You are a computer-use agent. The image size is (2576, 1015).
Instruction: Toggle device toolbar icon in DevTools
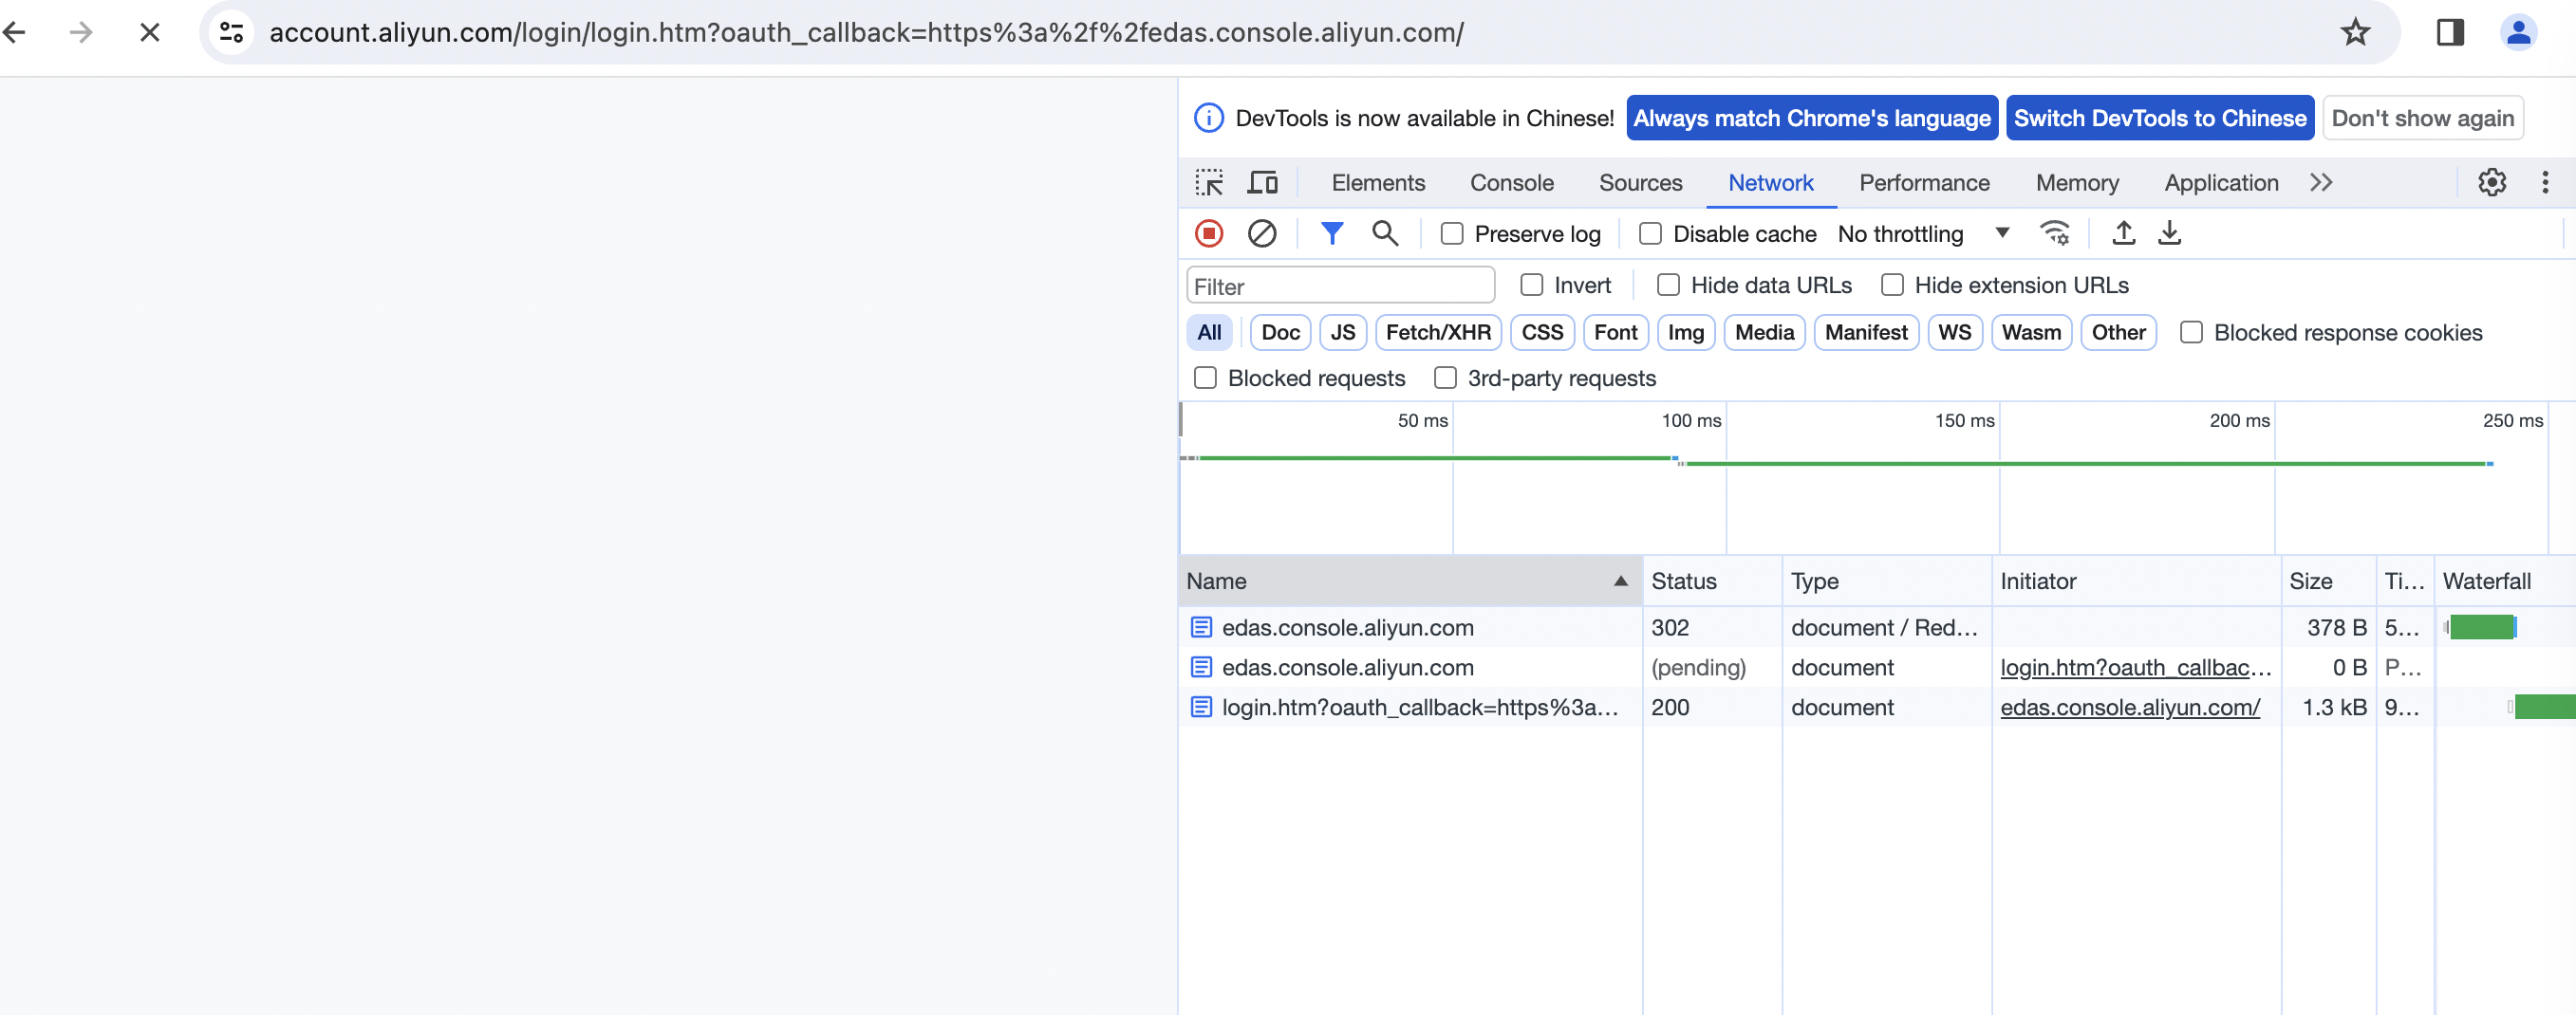(1263, 183)
